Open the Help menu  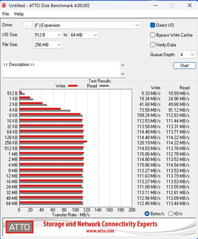pos(19,14)
